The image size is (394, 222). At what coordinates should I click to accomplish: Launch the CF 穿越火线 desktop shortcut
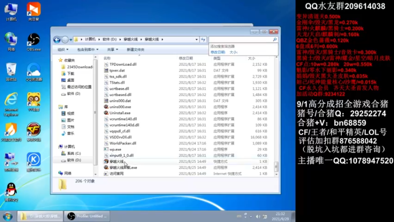[x=33, y=132]
